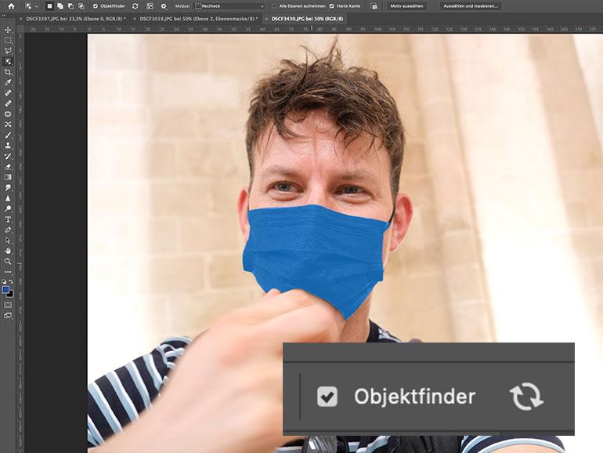The image size is (603, 453).
Task: Close the DSCF3430.JPG tab
Action: [266, 19]
